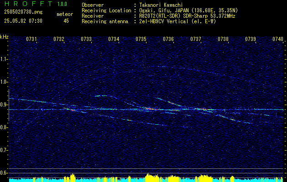The height and width of the screenshot is (182, 287).
Task: Click time marker 0735
Action: [x=141, y=39]
